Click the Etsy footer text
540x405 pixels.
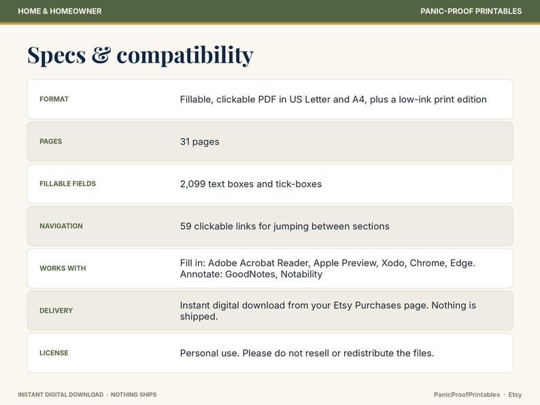[x=515, y=395]
